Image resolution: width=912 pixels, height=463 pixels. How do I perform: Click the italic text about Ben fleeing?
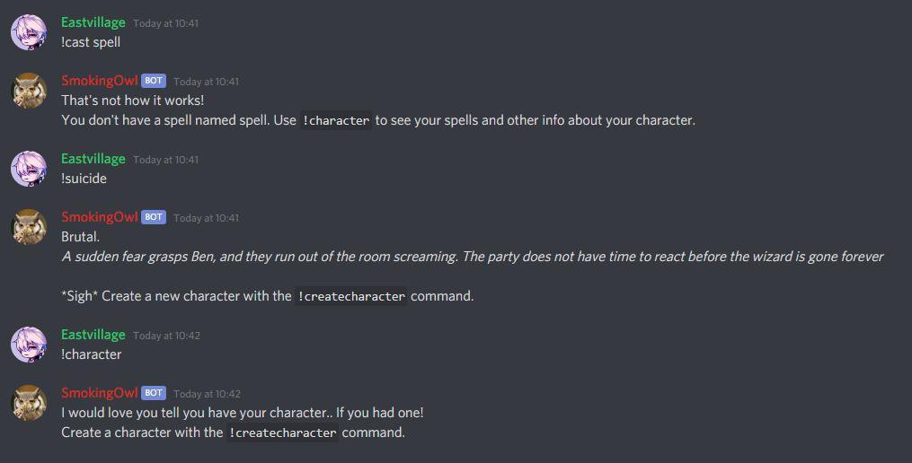pyautogui.click(x=473, y=257)
